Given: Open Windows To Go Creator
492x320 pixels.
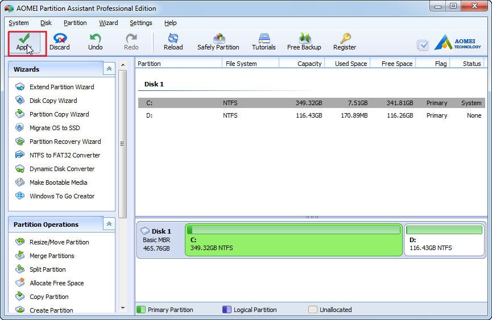Looking at the screenshot, I should pos(62,196).
